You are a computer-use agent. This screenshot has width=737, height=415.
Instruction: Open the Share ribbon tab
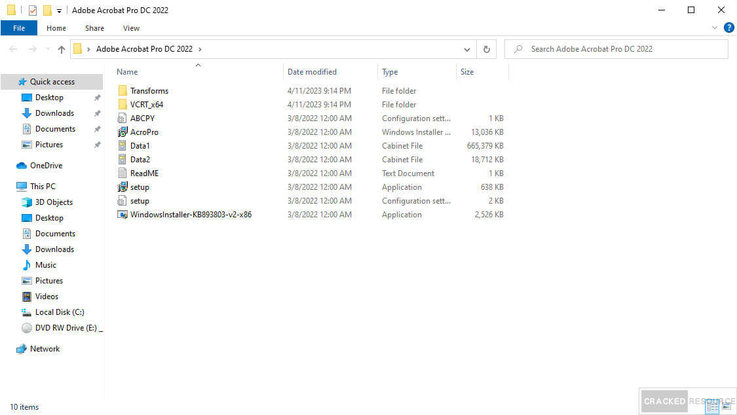pyautogui.click(x=94, y=28)
